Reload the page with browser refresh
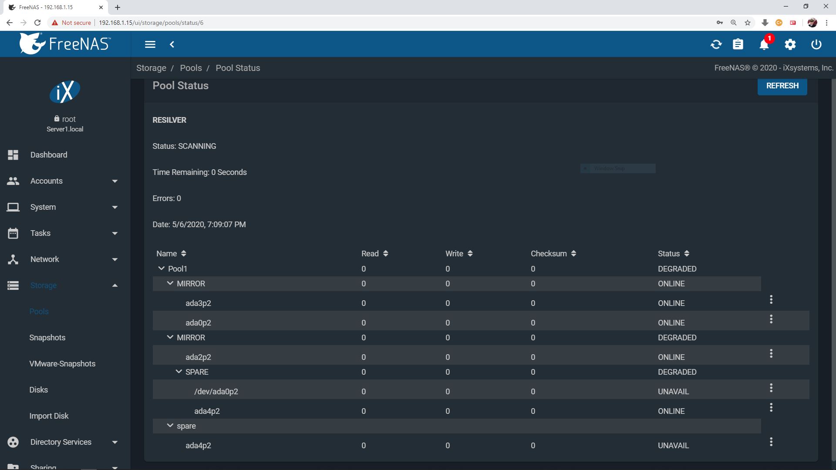Screen dimensions: 836x470 [x=37, y=23]
